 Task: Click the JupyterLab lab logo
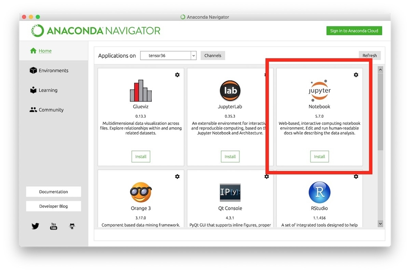tap(230, 91)
